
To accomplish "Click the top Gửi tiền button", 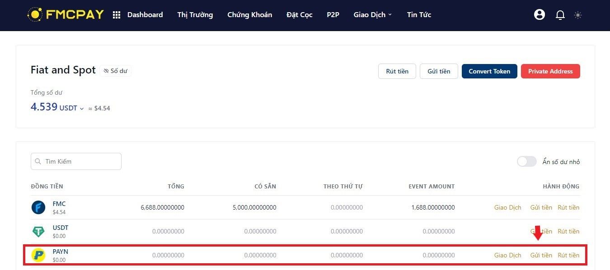I will [x=439, y=71].
